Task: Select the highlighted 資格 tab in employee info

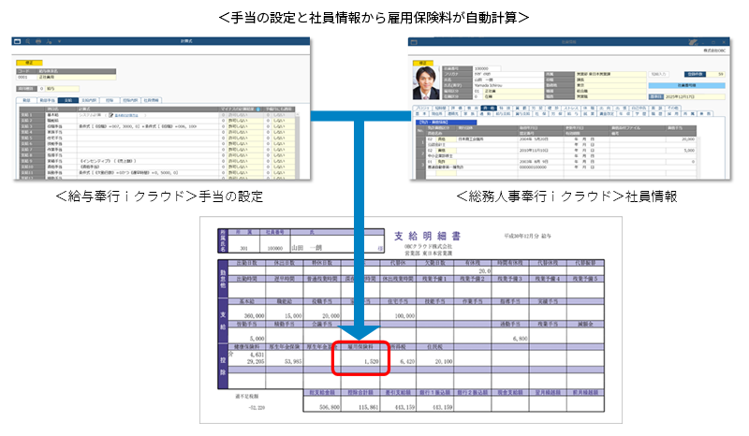Action: pyautogui.click(x=489, y=109)
